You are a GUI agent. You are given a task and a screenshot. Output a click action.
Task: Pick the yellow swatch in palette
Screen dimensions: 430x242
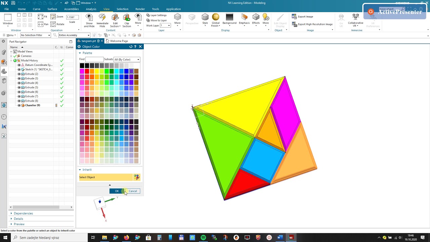coord(97,71)
